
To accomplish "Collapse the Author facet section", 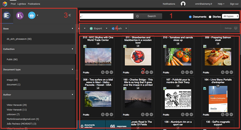I will 72,95.
